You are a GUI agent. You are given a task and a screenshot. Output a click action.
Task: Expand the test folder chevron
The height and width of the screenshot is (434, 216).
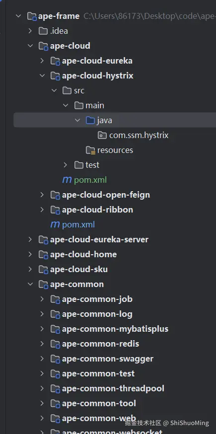pyautogui.click(x=66, y=165)
